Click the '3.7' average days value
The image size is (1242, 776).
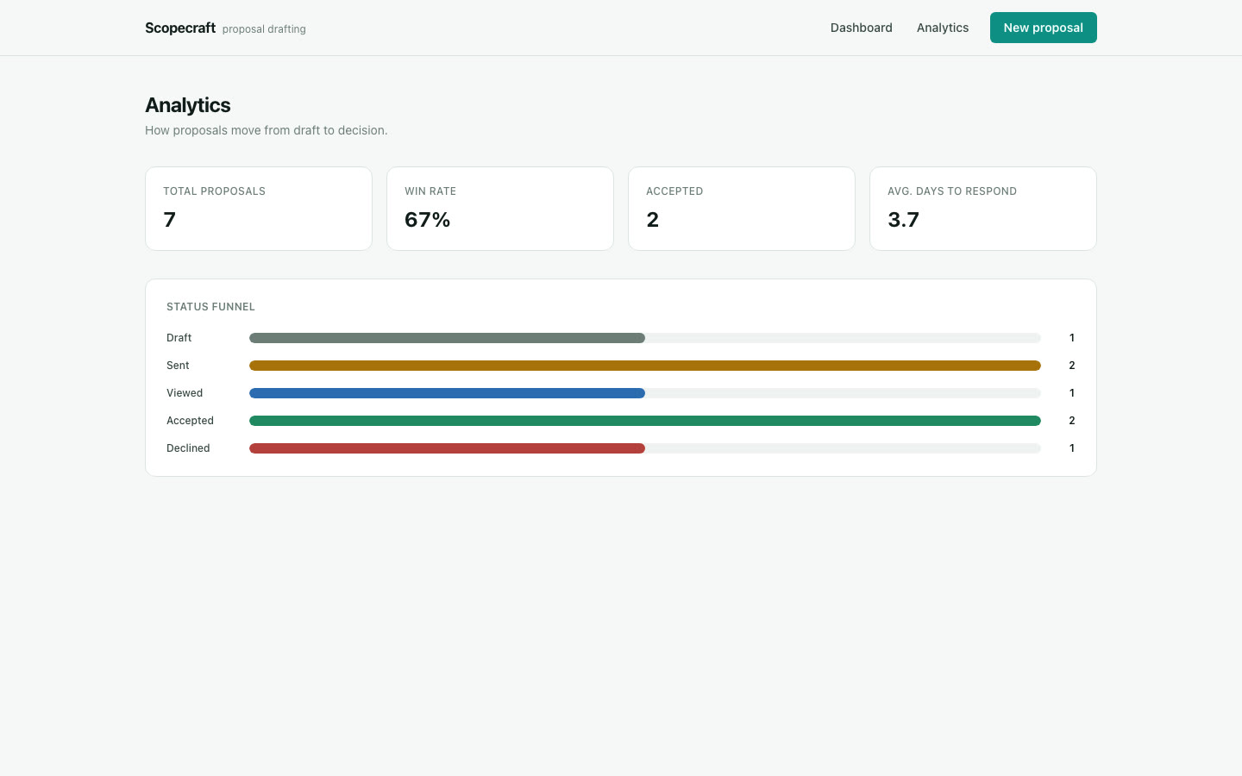903,220
